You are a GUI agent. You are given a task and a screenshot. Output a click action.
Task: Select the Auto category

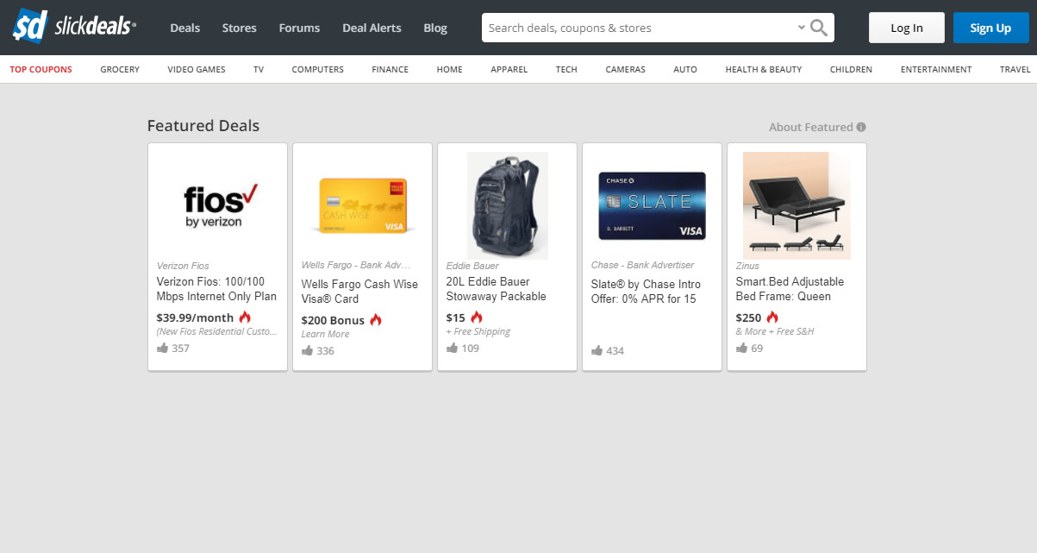coord(685,69)
